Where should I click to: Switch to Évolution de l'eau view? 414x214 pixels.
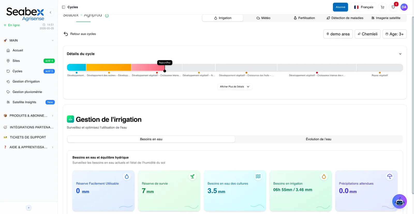(319, 139)
